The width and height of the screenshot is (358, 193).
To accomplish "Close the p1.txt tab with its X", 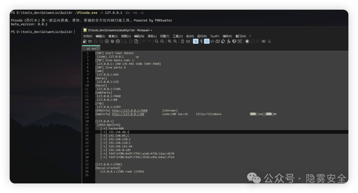I will (x=98, y=49).
